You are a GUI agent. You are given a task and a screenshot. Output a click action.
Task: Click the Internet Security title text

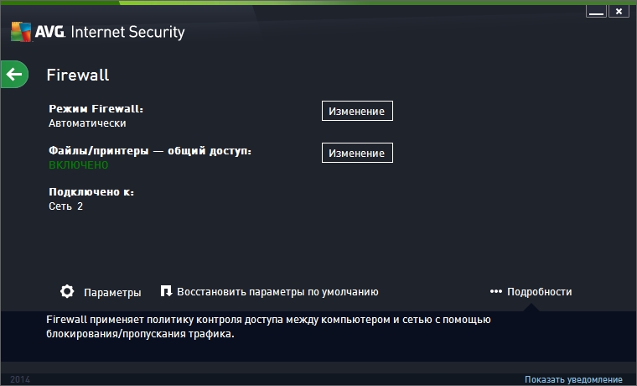point(128,33)
